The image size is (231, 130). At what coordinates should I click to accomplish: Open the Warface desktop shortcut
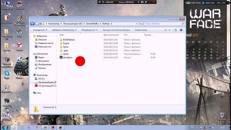tap(19, 75)
